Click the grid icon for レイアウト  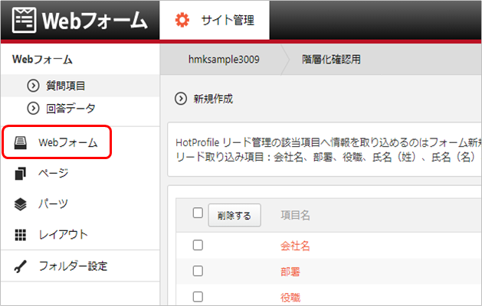20,235
